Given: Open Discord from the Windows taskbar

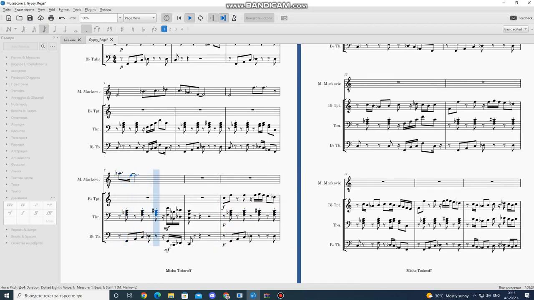Looking at the screenshot, I should click(x=212, y=295).
